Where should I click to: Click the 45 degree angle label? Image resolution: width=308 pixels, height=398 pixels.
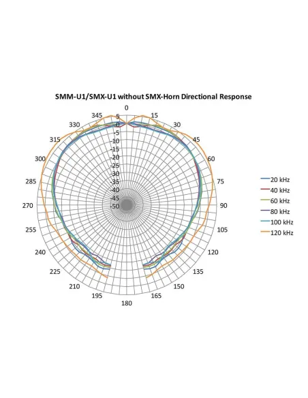[196, 139]
